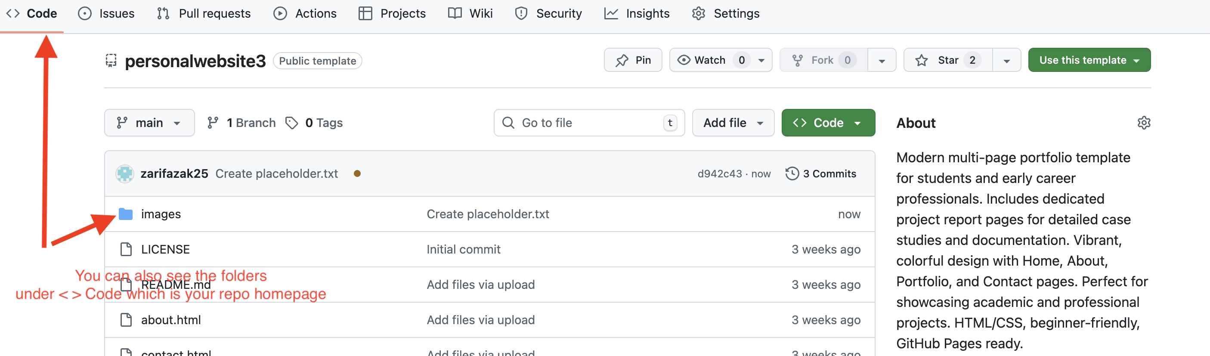Click the images row now timestamp
Screen dimensions: 1210x356
pyautogui.click(x=849, y=214)
